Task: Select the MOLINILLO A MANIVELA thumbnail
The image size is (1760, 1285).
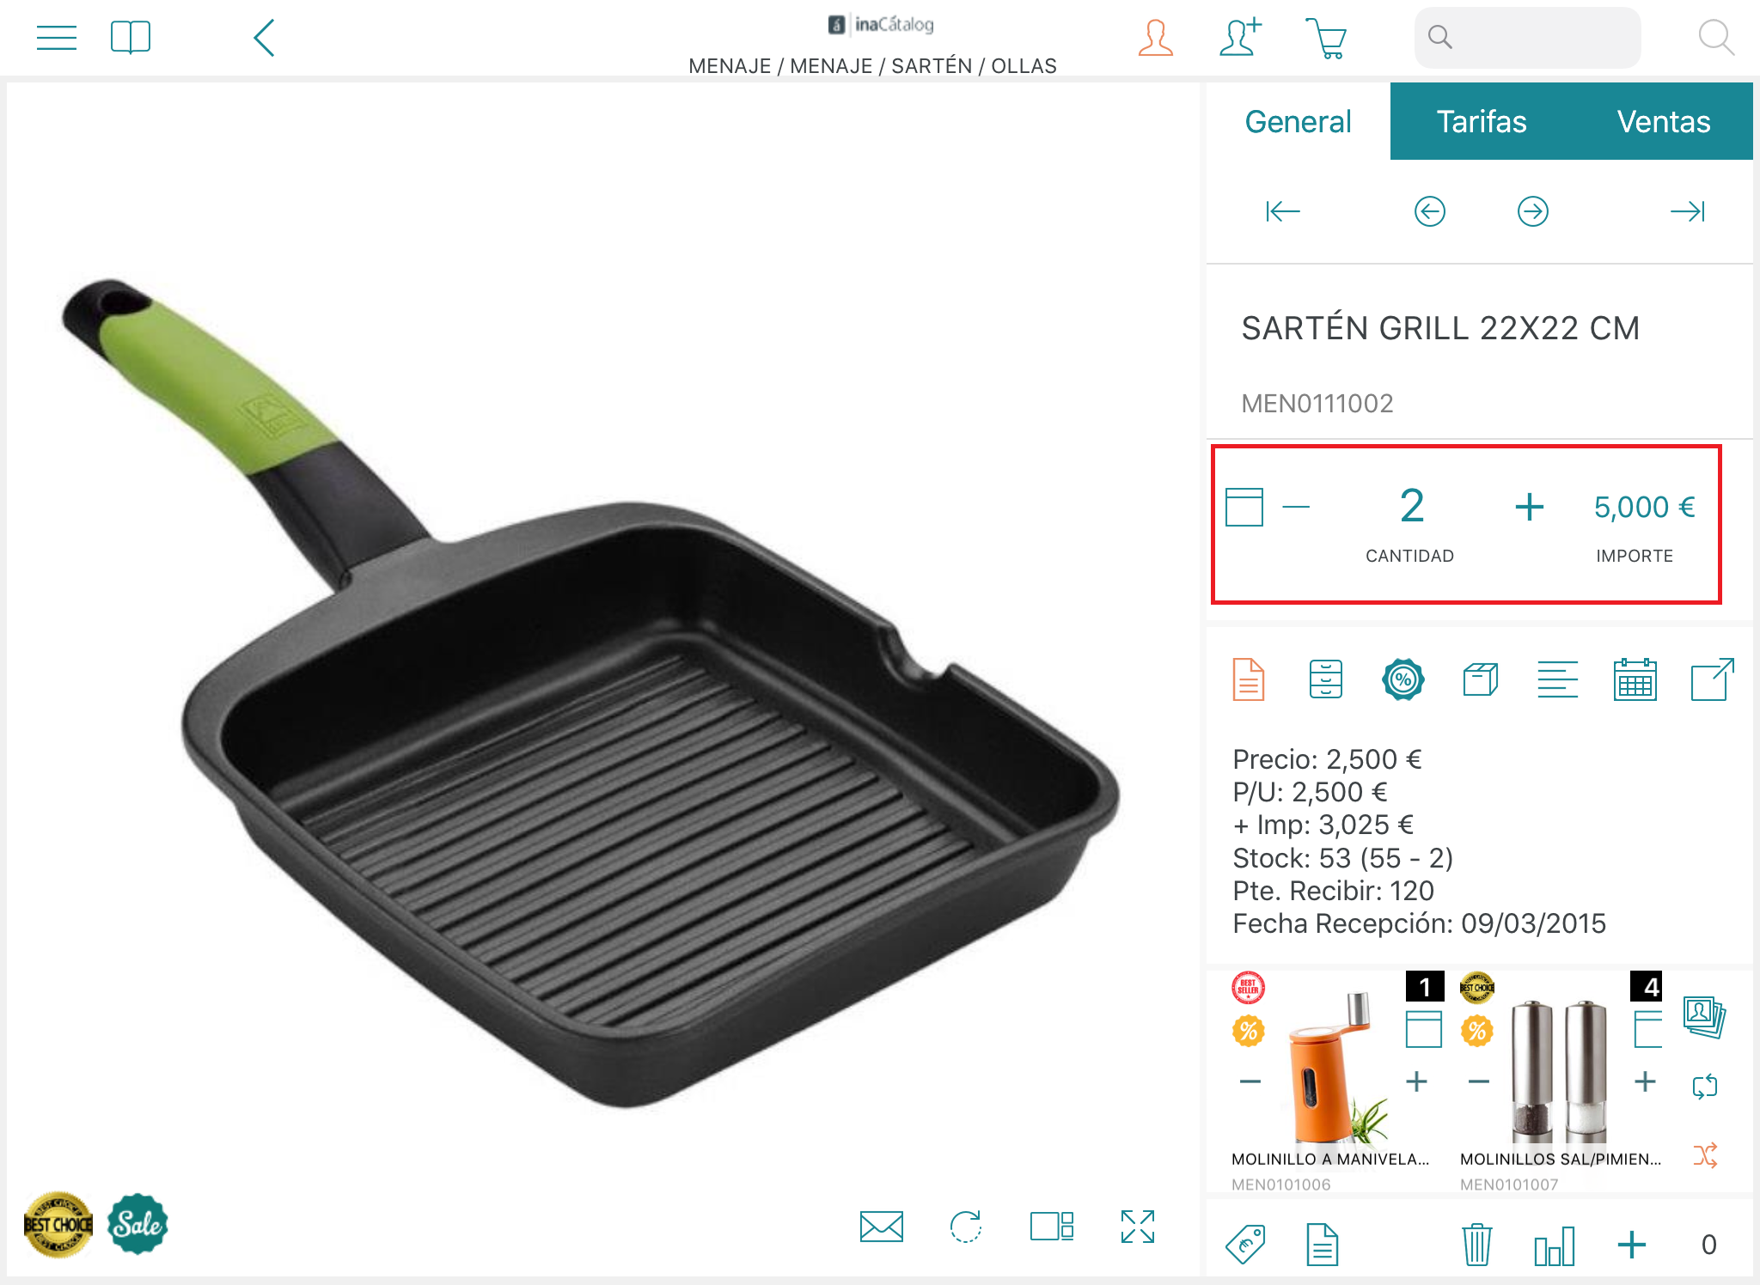Action: pos(1334,1069)
